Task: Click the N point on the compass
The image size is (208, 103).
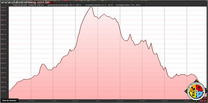Action: 196,81
